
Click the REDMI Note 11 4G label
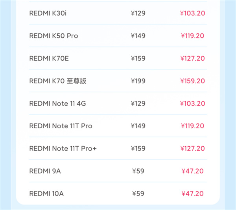[x=57, y=104]
